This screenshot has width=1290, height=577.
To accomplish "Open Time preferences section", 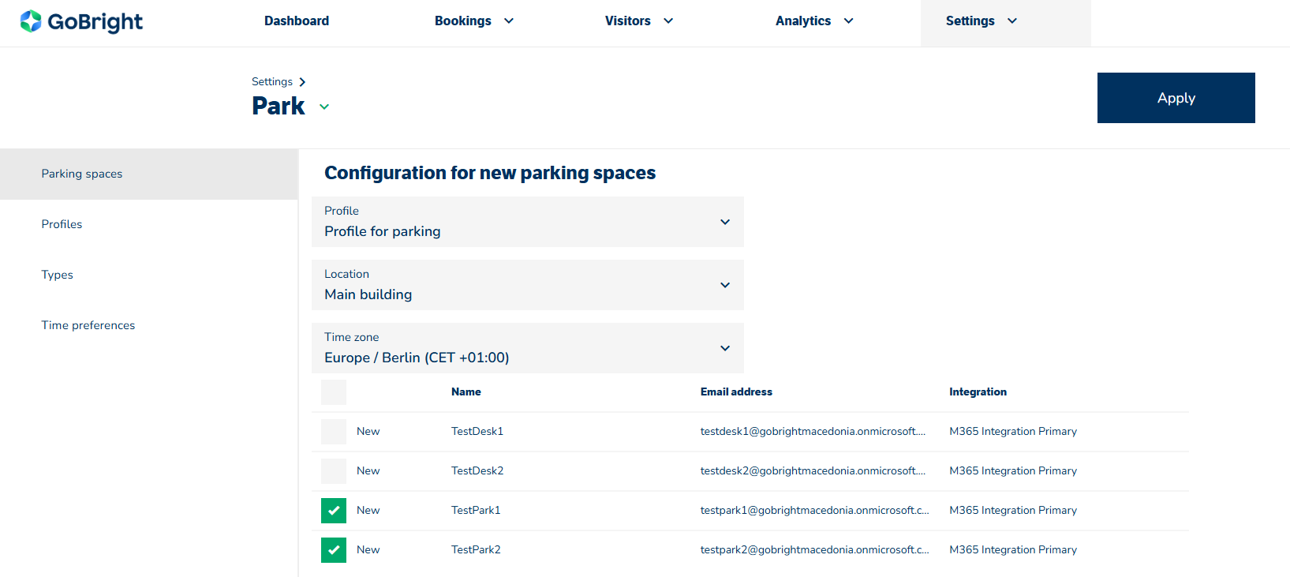I will click(88, 325).
